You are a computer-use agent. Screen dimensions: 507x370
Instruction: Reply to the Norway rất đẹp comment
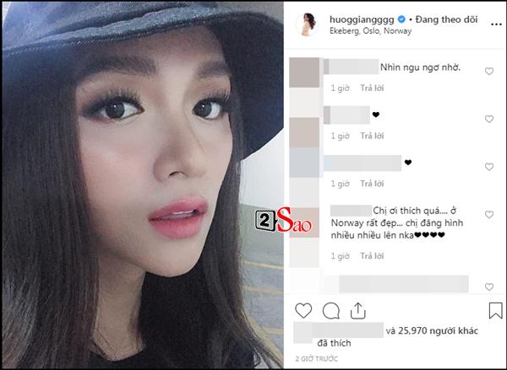[372, 256]
